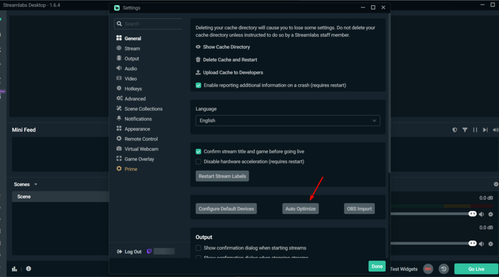Mute the second mixer audio source
Image resolution: width=499 pixels, height=277 pixels.
(x=481, y=244)
